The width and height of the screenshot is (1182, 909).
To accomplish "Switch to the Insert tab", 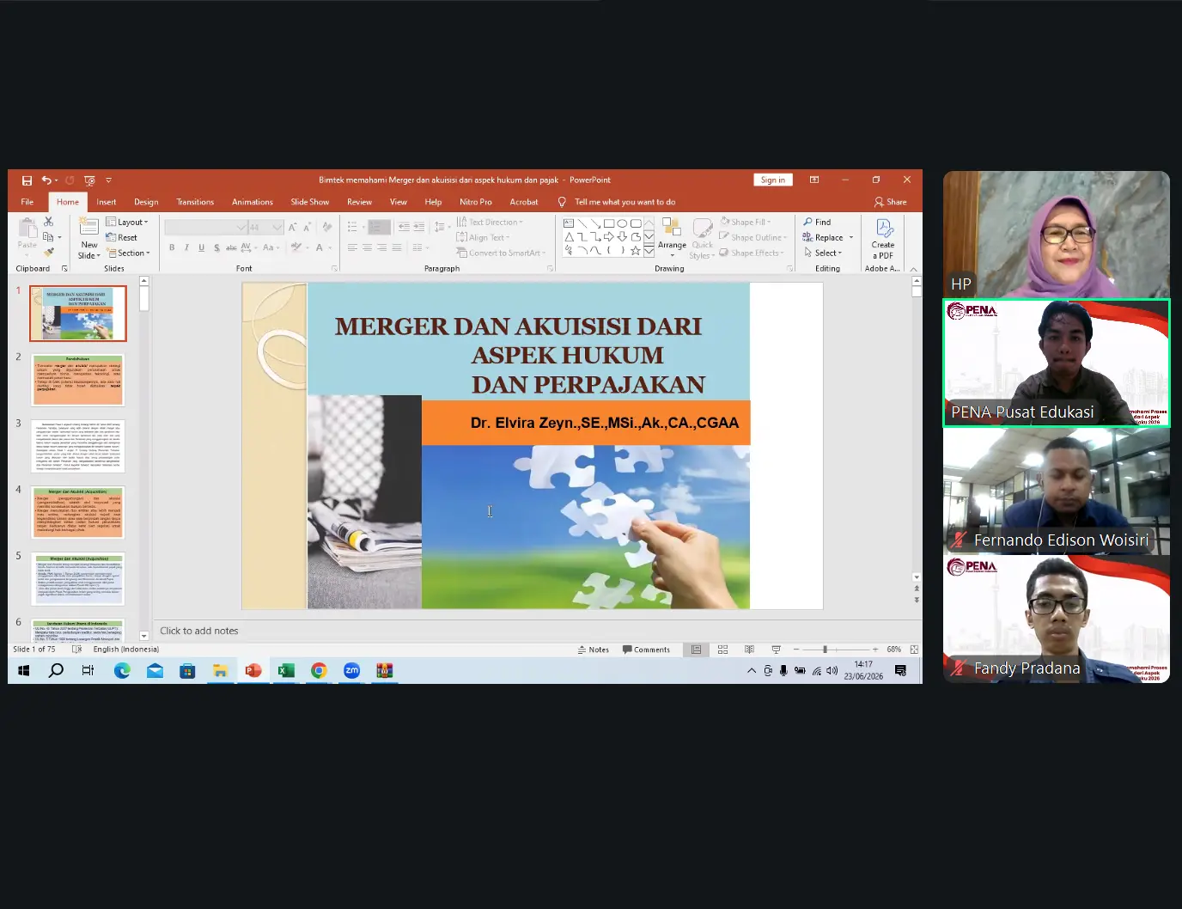I will (x=107, y=202).
